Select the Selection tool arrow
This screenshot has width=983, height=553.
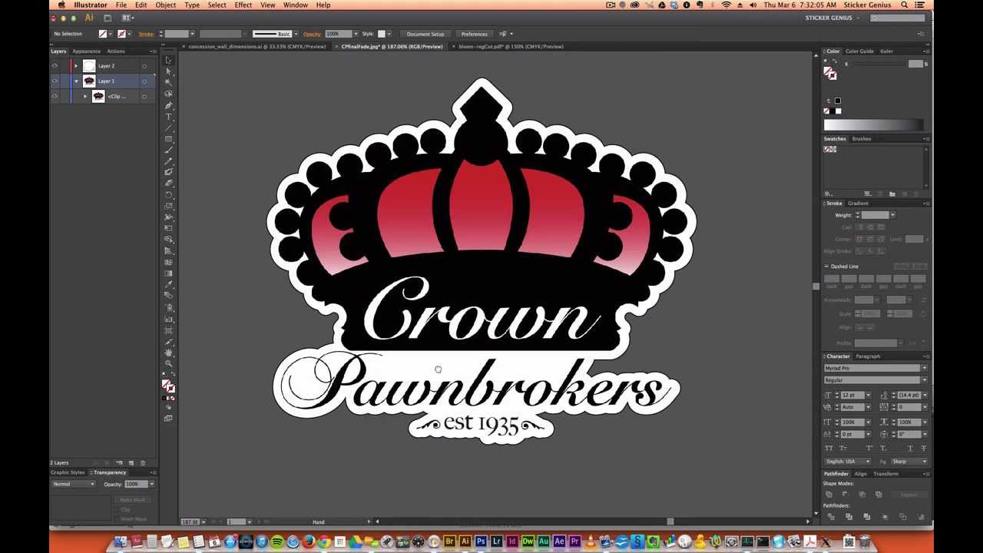click(168, 60)
